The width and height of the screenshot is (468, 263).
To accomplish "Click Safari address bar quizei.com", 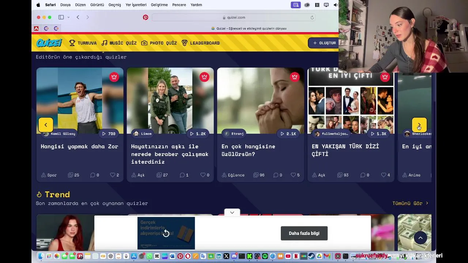I will [x=234, y=17].
